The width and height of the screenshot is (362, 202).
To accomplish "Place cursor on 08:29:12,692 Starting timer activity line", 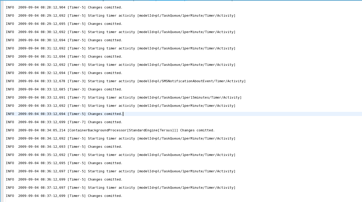I will click(120, 16).
